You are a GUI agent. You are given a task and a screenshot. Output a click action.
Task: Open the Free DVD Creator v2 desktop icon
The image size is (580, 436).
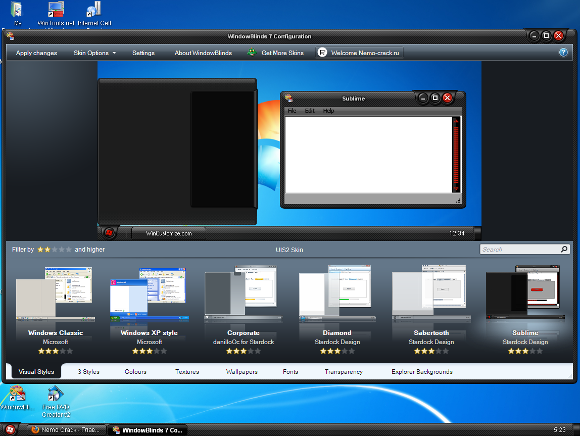tap(56, 394)
